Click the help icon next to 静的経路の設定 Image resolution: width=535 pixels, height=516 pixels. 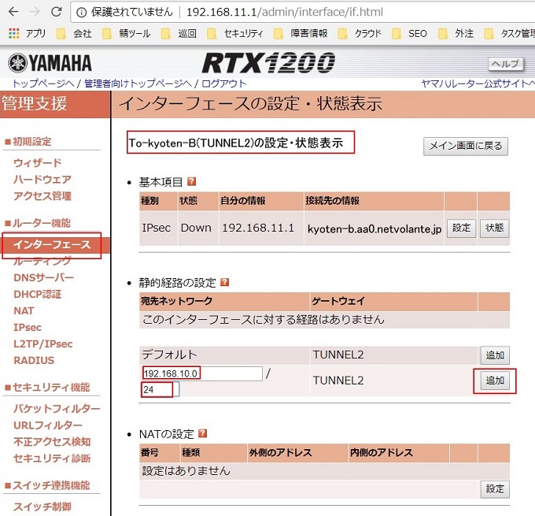point(225,282)
